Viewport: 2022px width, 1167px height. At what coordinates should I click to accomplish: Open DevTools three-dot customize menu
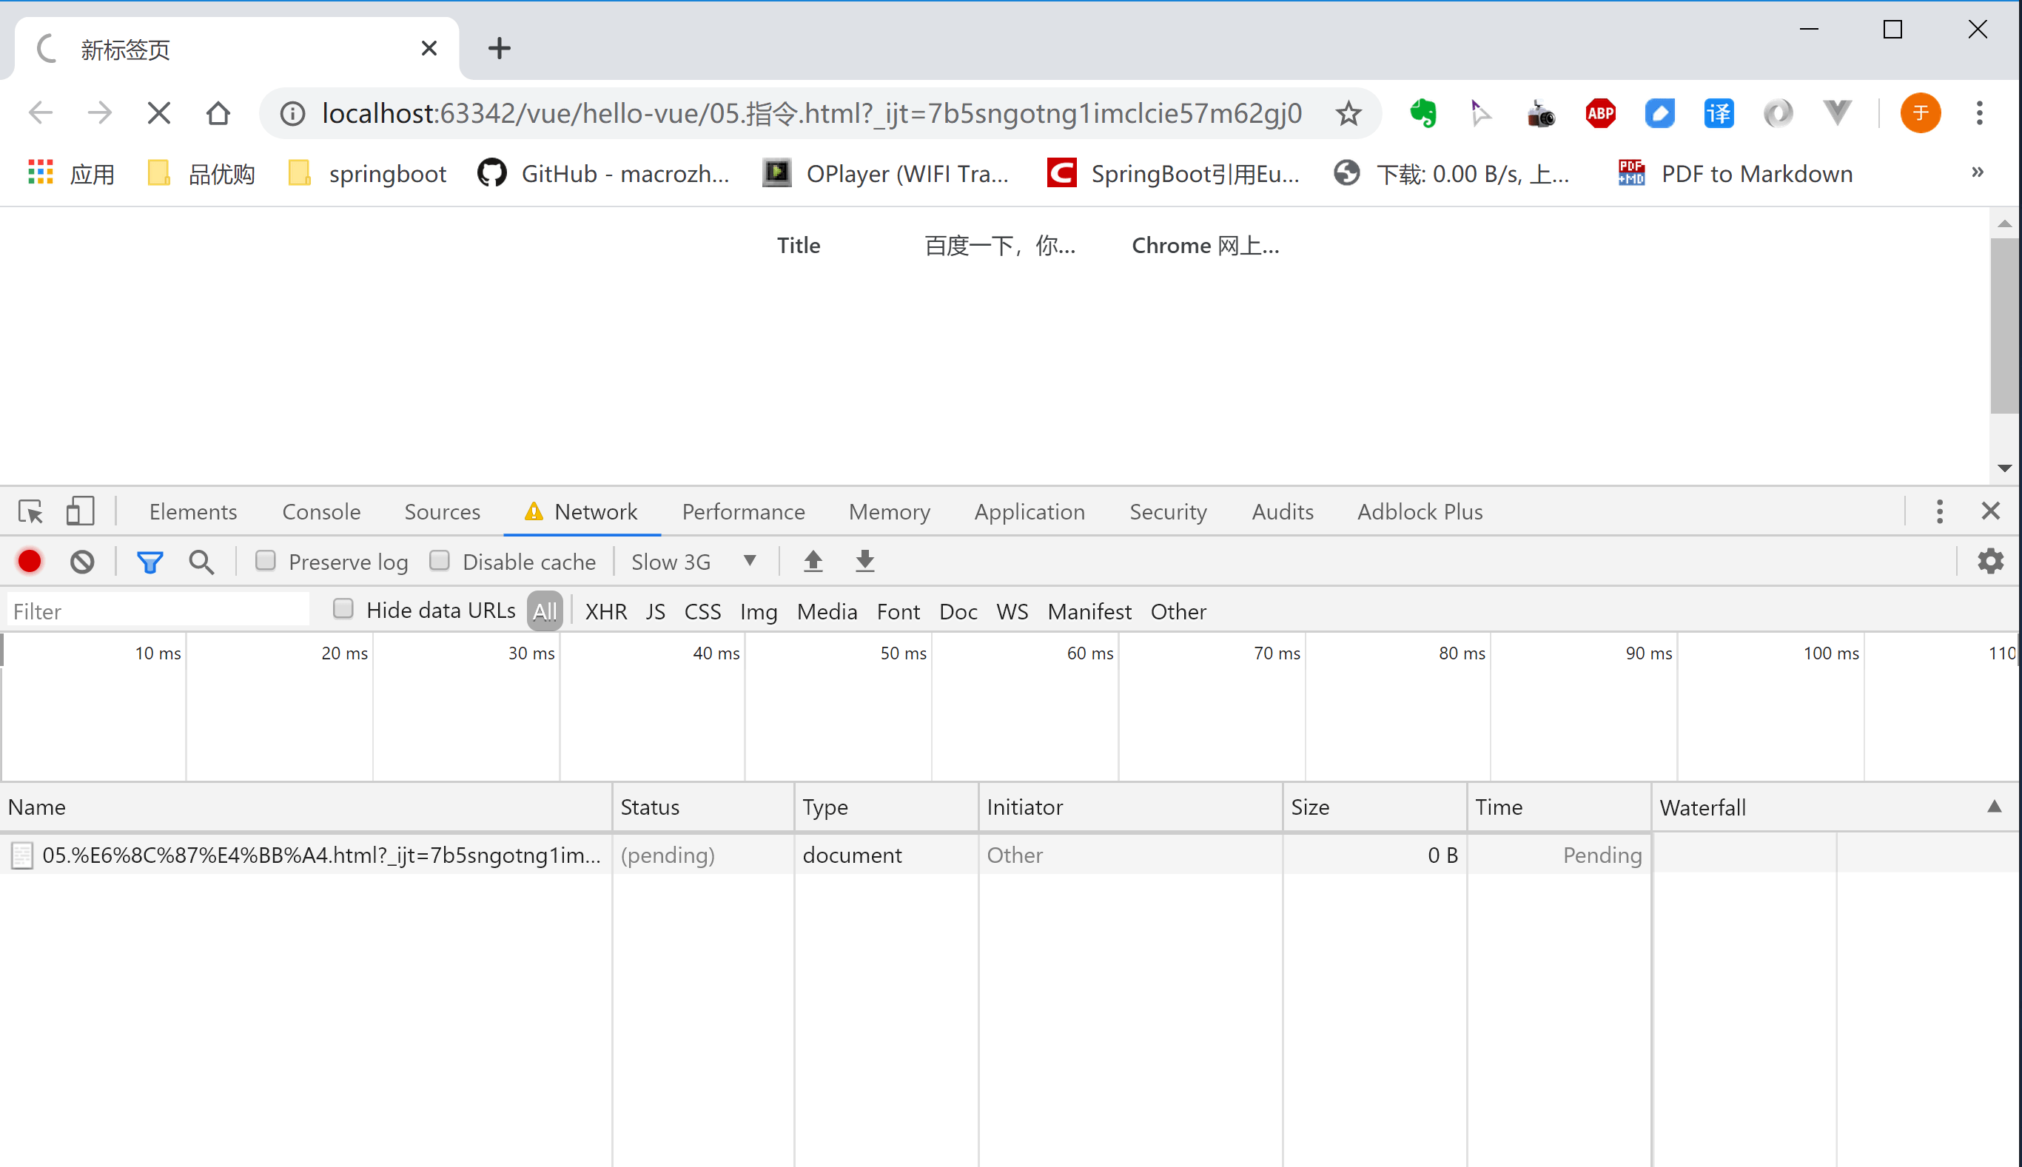point(1939,511)
